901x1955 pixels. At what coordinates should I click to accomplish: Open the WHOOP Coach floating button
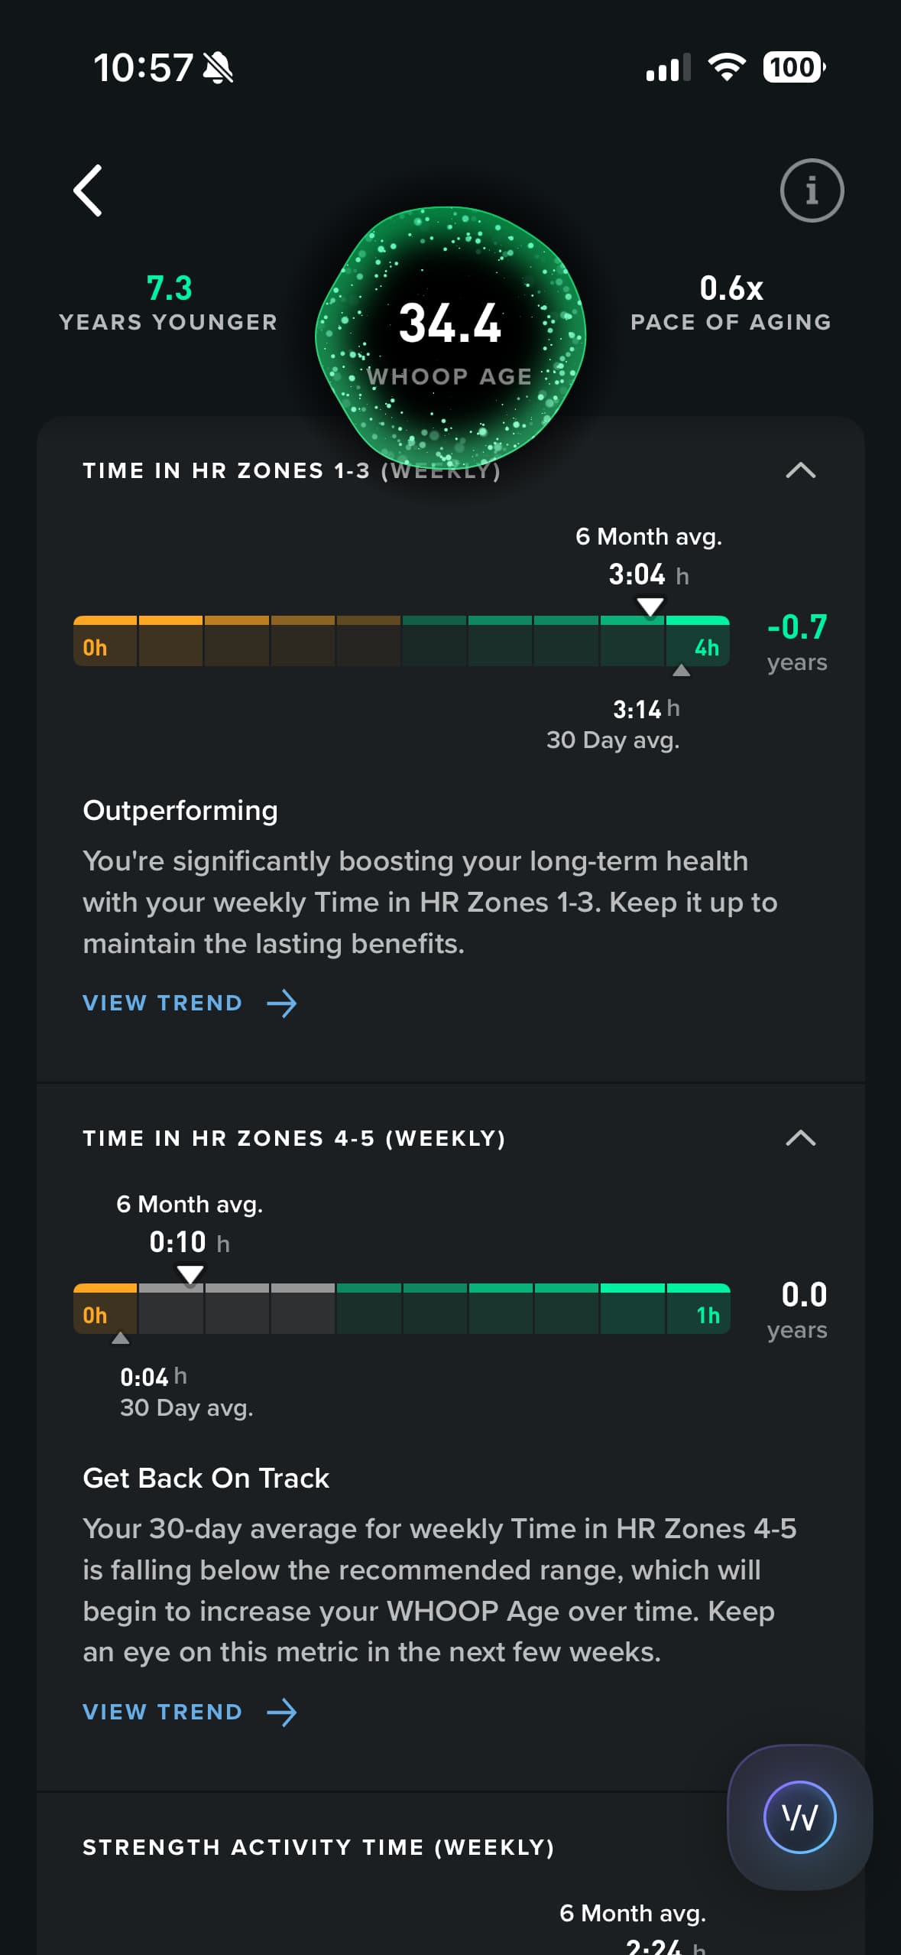click(799, 1817)
